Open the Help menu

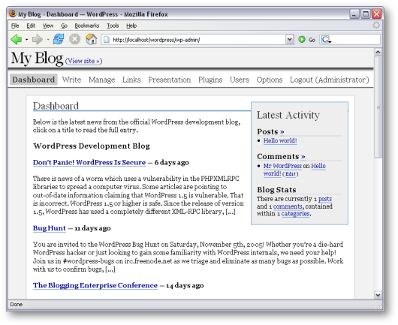(131, 26)
